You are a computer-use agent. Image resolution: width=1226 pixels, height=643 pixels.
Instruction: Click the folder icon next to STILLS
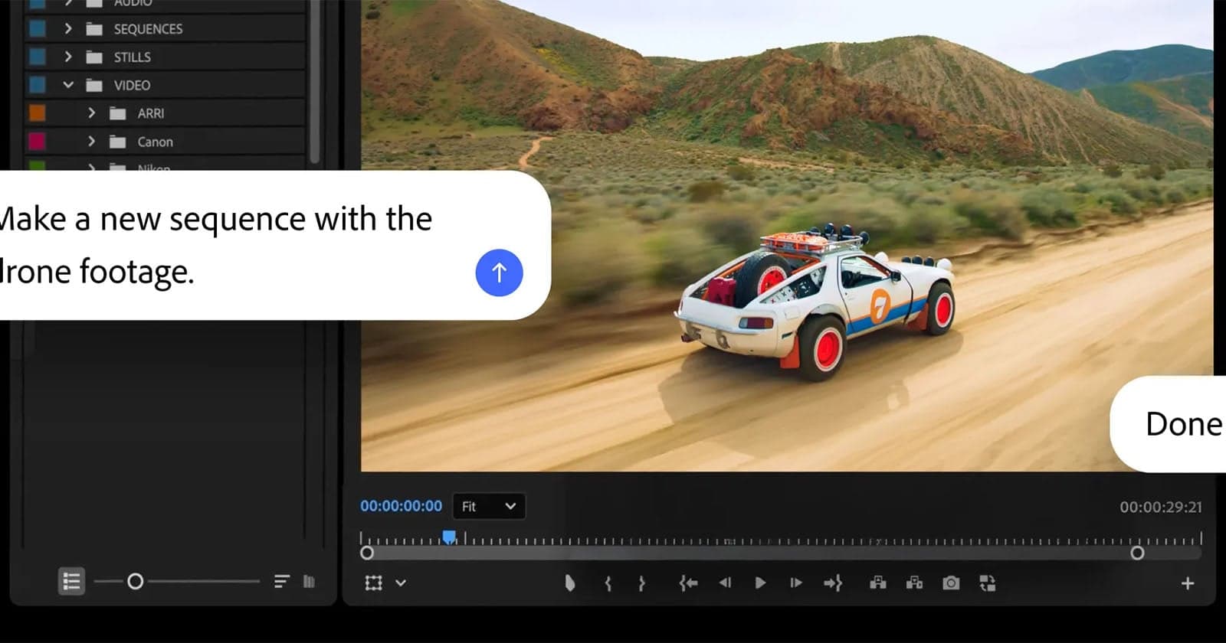coord(94,57)
